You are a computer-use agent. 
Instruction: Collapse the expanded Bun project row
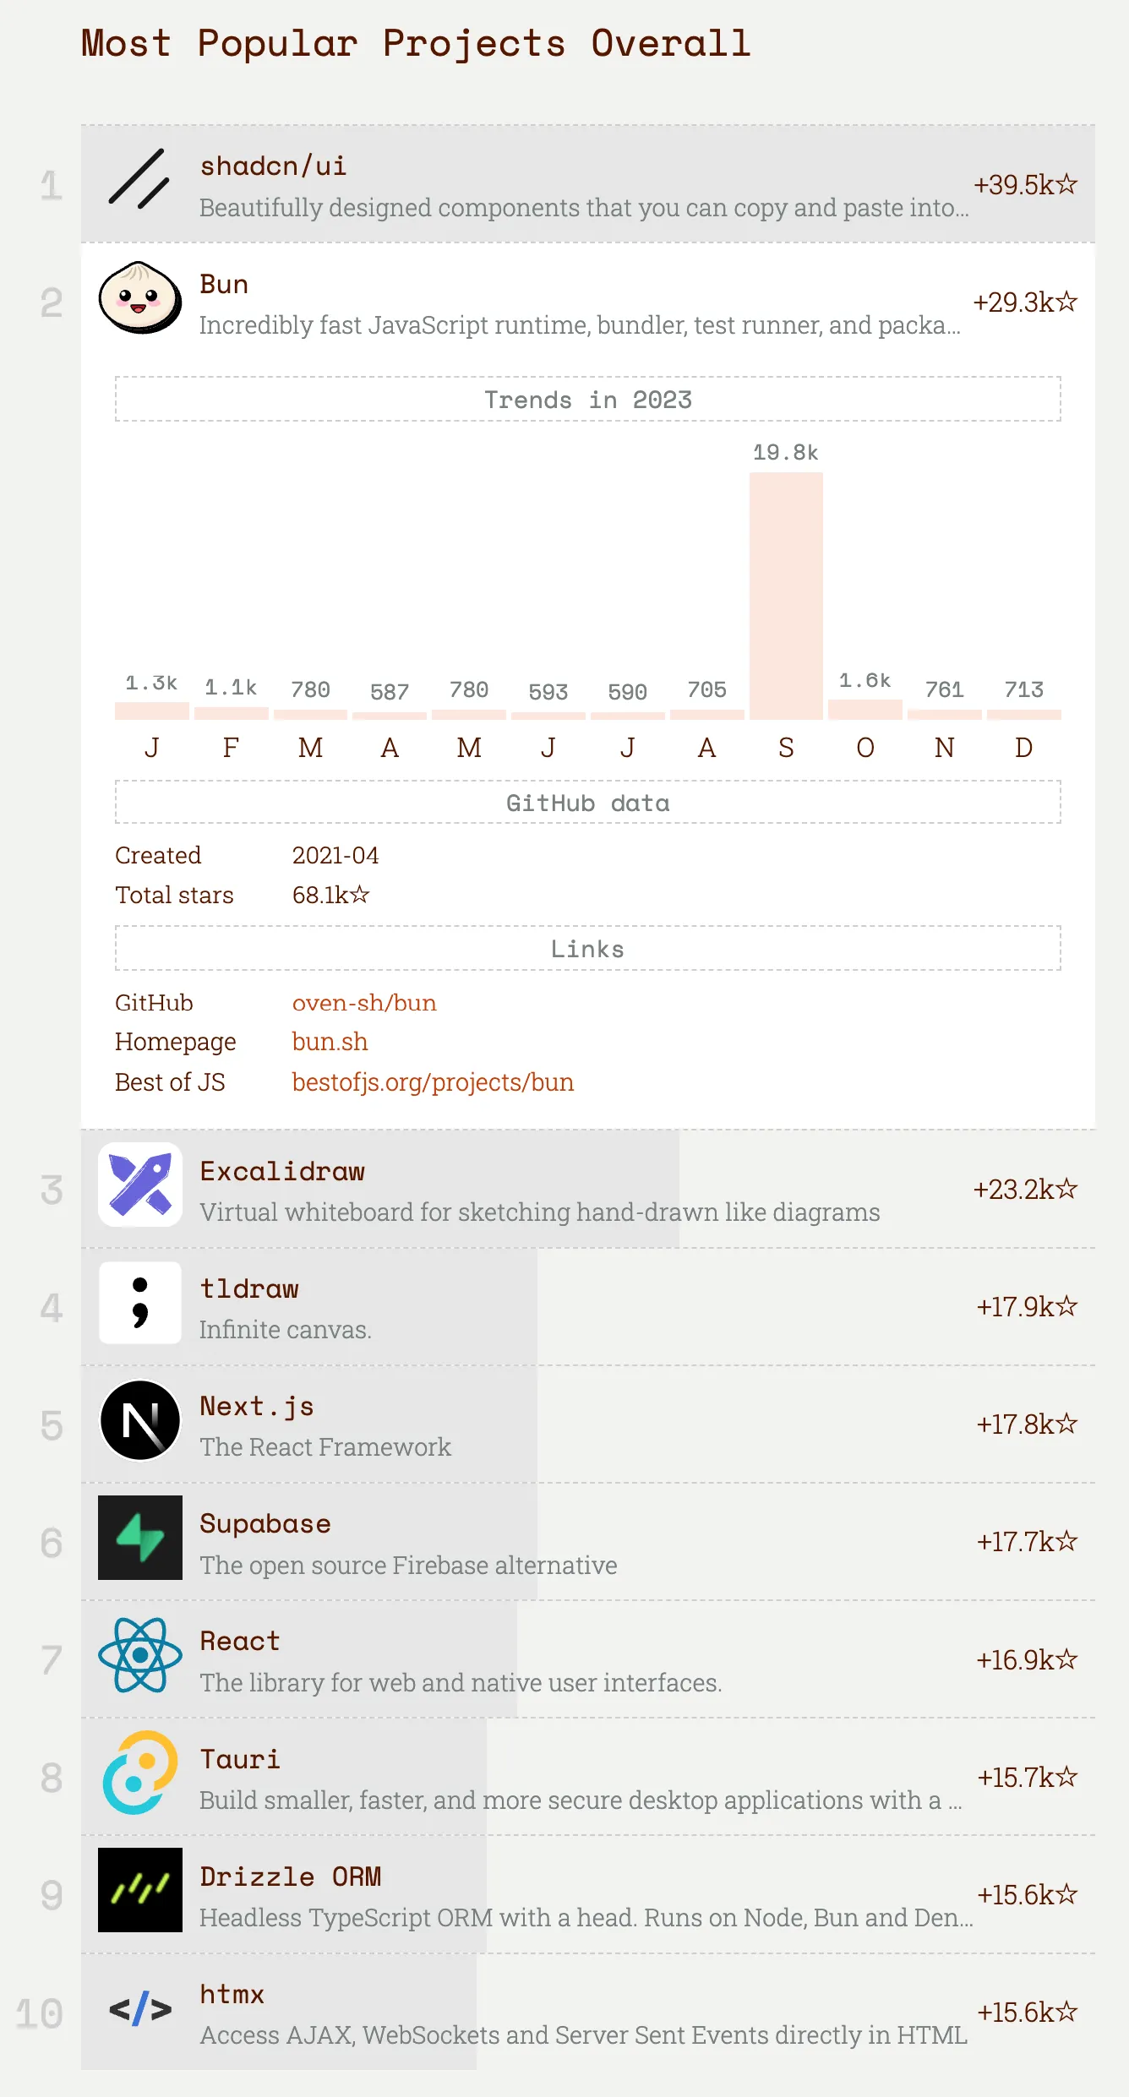coord(583,302)
